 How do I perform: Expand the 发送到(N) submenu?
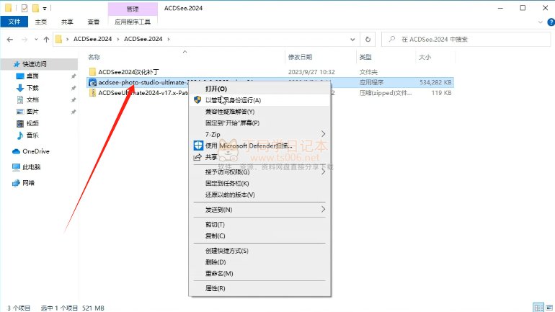pyautogui.click(x=259, y=210)
